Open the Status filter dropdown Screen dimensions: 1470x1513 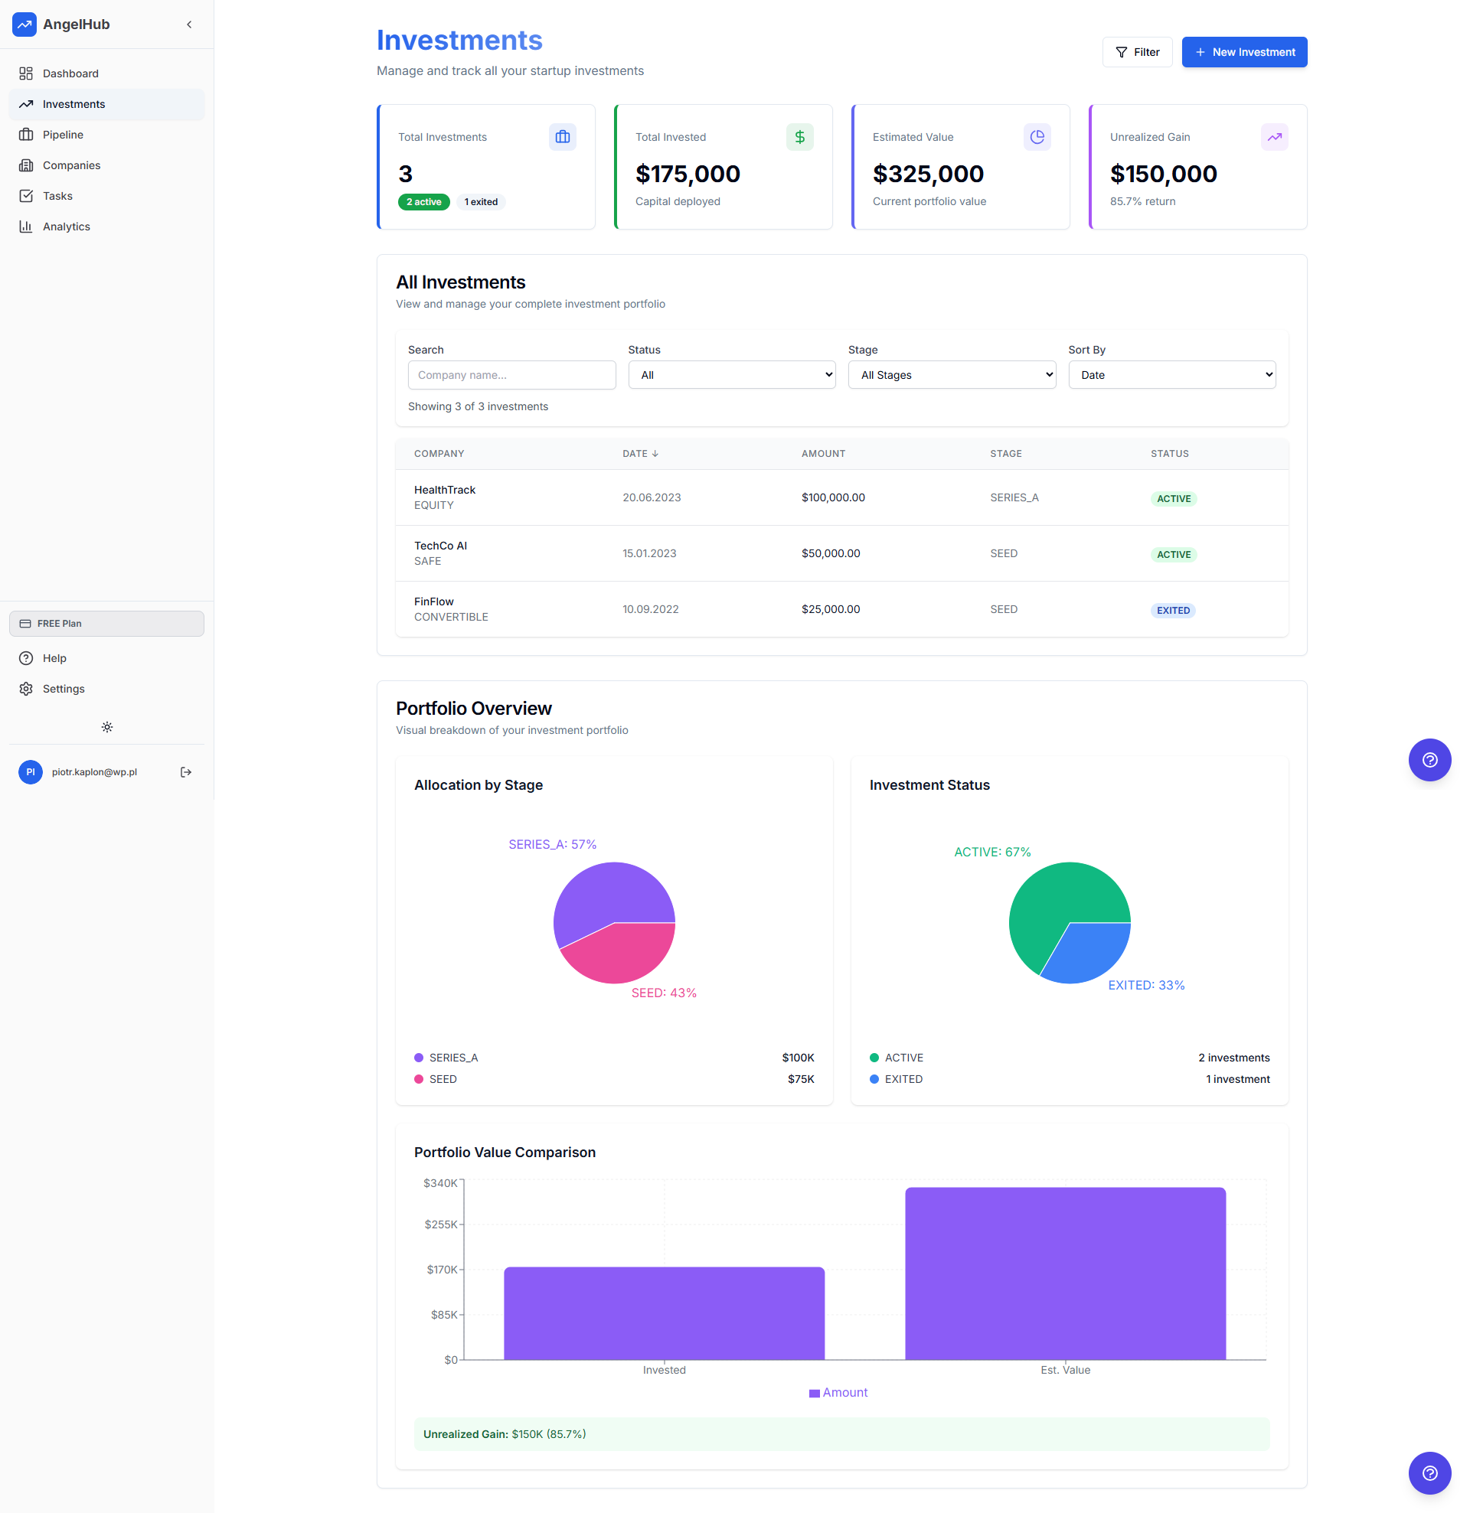pyautogui.click(x=730, y=374)
